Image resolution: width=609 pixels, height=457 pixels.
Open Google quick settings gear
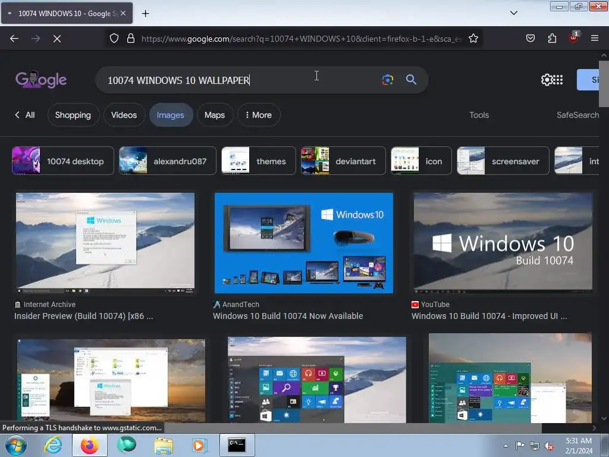pos(547,80)
